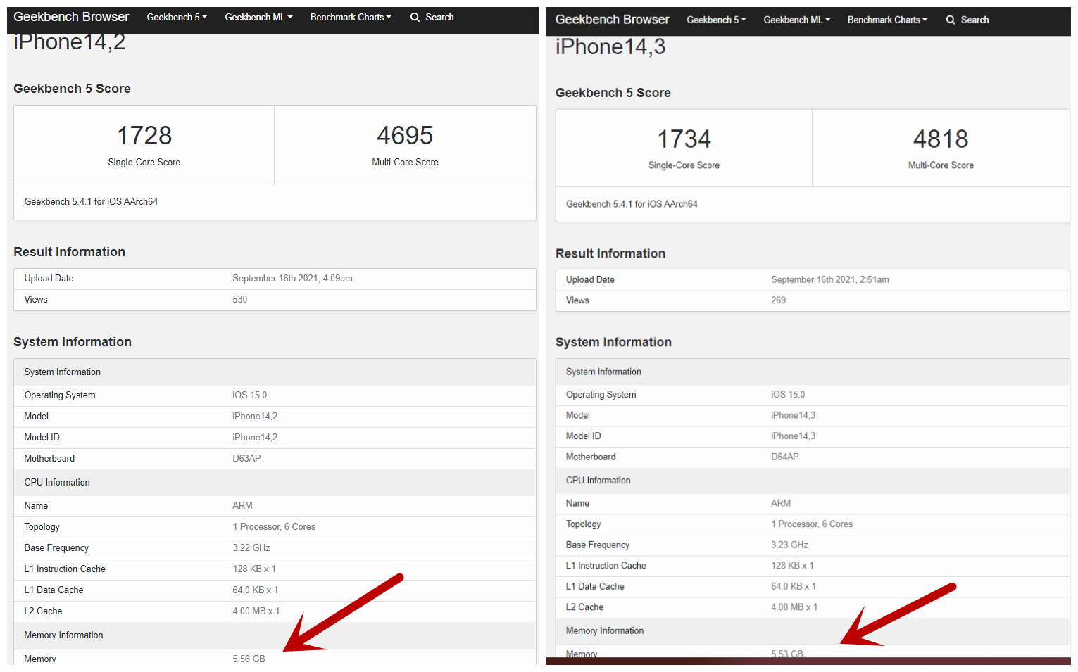Open the Geekbench 5 dropdown on the iPhone14,2 page

pyautogui.click(x=177, y=17)
